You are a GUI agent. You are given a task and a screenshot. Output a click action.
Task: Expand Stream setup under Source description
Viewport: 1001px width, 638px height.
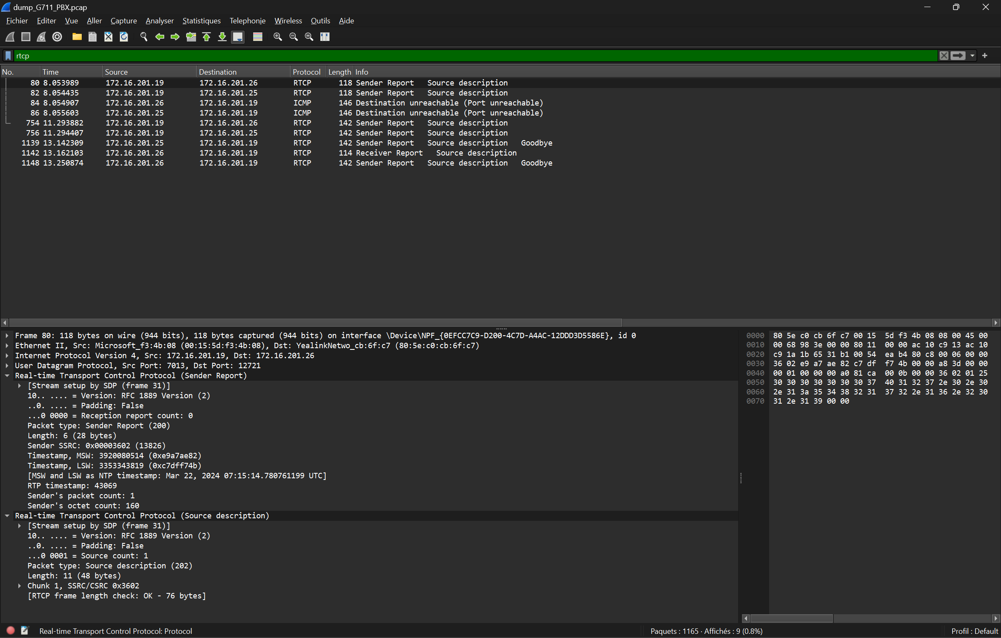click(20, 526)
